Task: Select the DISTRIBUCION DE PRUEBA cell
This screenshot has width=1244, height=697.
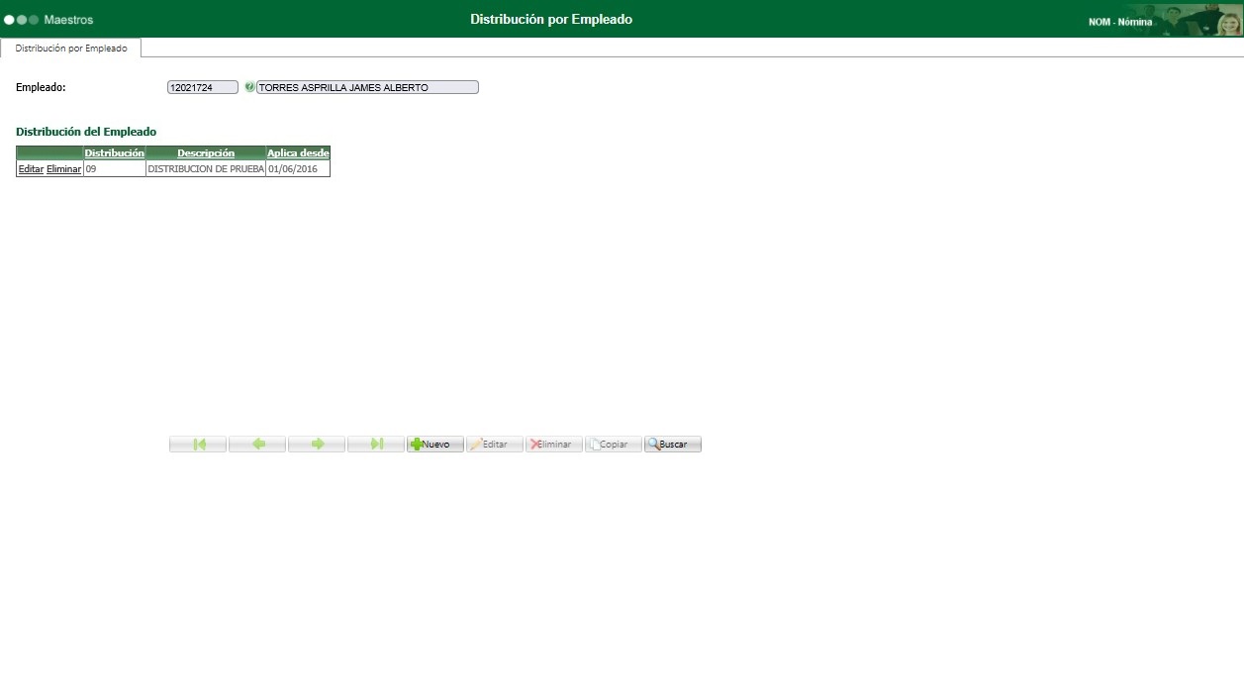Action: (x=206, y=169)
